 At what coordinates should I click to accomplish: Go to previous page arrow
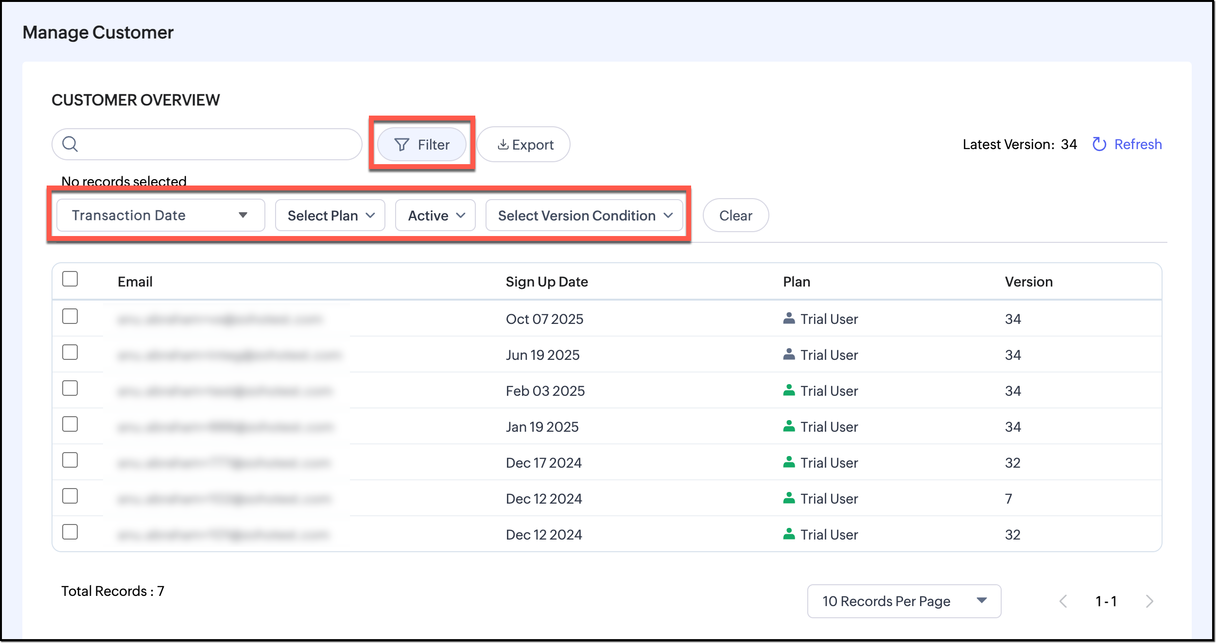(x=1063, y=601)
